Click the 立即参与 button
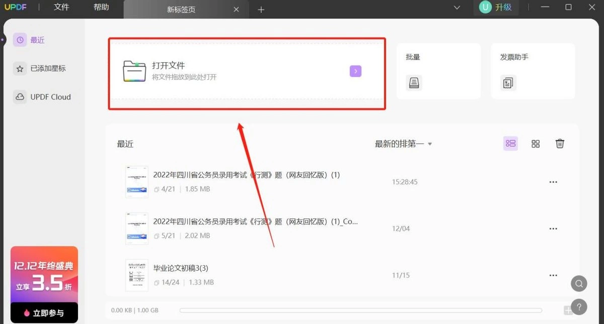The width and height of the screenshot is (604, 324). click(x=44, y=312)
